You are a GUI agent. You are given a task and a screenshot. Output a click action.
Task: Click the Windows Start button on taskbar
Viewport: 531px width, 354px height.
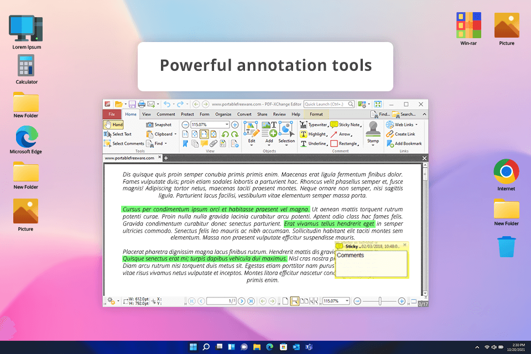194,347
